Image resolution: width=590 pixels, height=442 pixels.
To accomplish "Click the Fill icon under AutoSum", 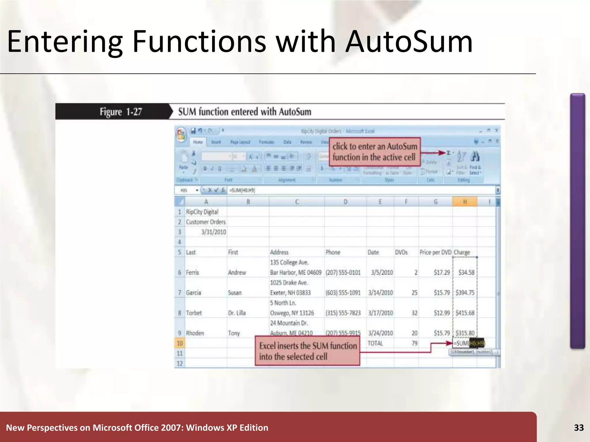I will (449, 163).
